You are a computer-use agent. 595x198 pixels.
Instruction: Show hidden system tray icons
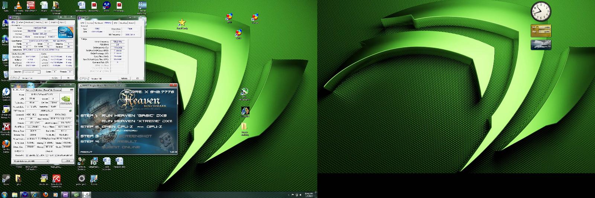tap(288, 195)
